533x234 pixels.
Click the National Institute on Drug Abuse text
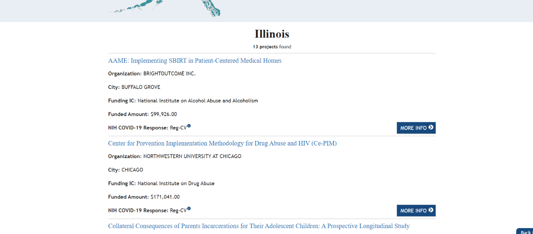pos(176,183)
